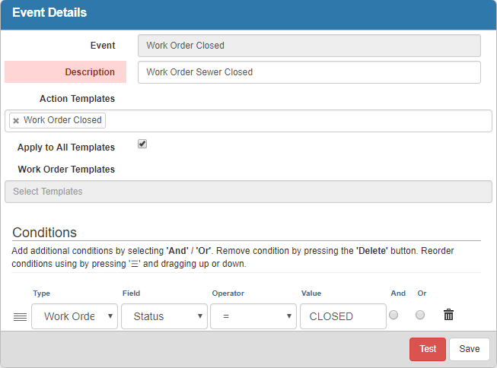Open the Field dropdown showing Status
Image resolution: width=497 pixels, height=368 pixels.
(x=164, y=316)
